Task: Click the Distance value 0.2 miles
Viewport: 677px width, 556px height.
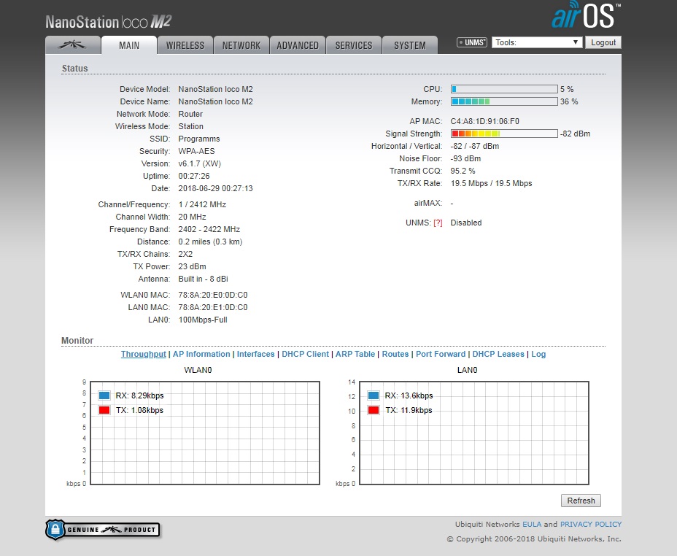Action: coord(210,242)
